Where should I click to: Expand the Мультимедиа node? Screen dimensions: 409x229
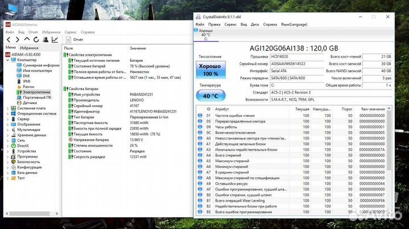pyautogui.click(x=7, y=130)
